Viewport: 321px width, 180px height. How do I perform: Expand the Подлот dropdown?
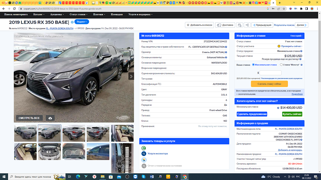82,22
